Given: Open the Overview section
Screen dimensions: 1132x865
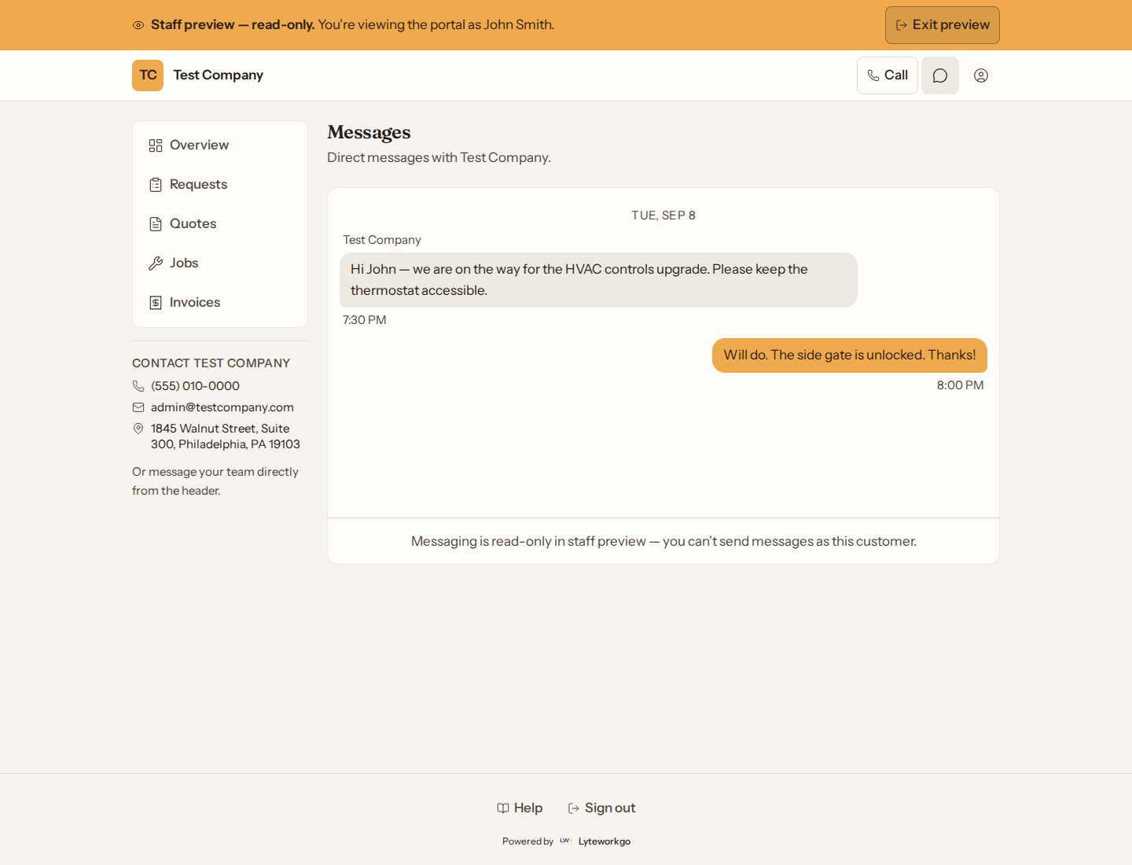Looking at the screenshot, I should 220,145.
